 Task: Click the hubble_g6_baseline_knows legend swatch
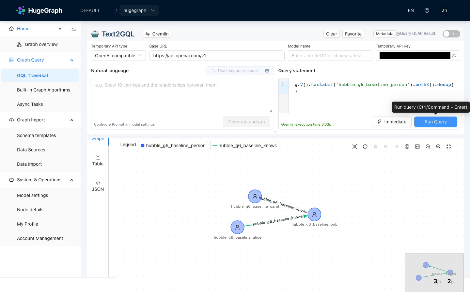[x=215, y=146]
